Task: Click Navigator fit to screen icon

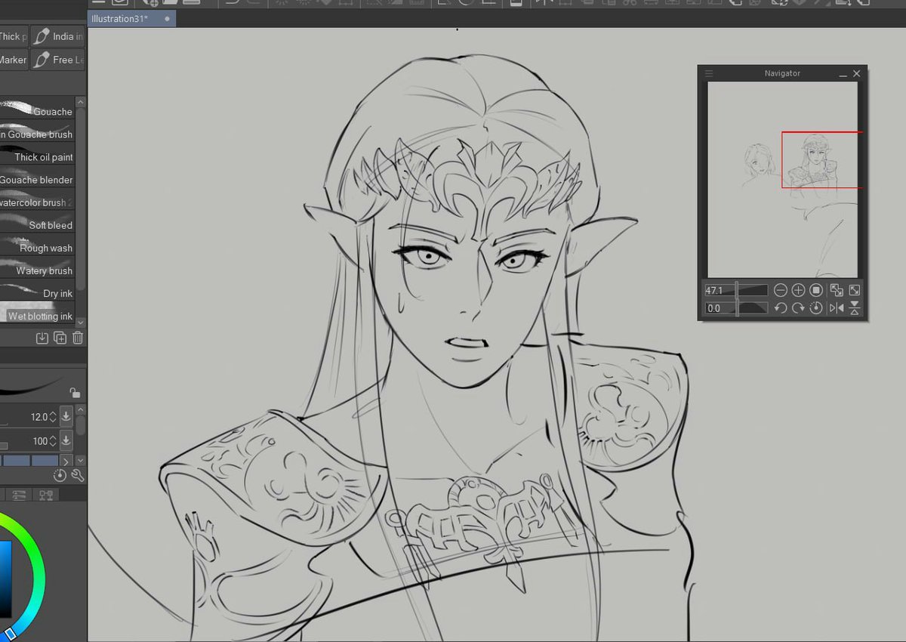Action: click(837, 290)
